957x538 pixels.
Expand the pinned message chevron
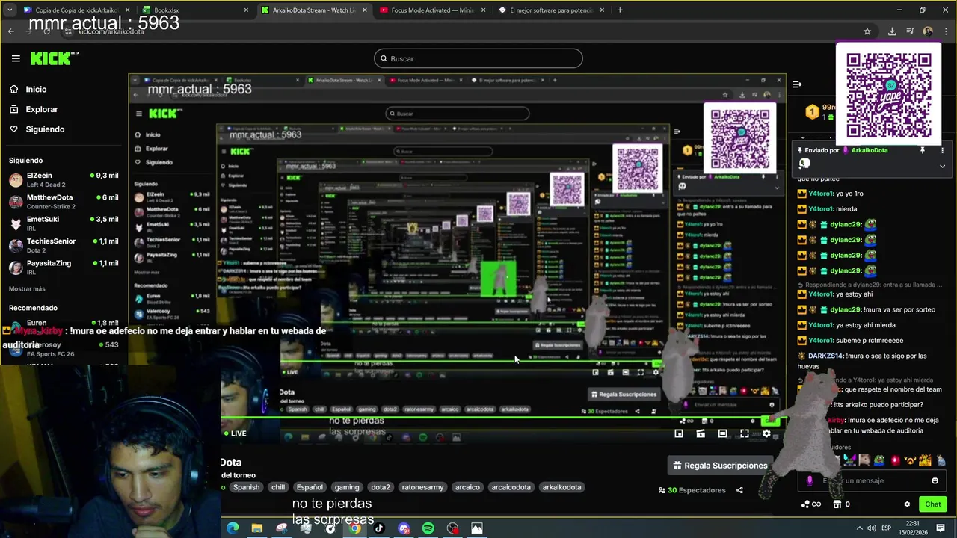pyautogui.click(x=942, y=166)
